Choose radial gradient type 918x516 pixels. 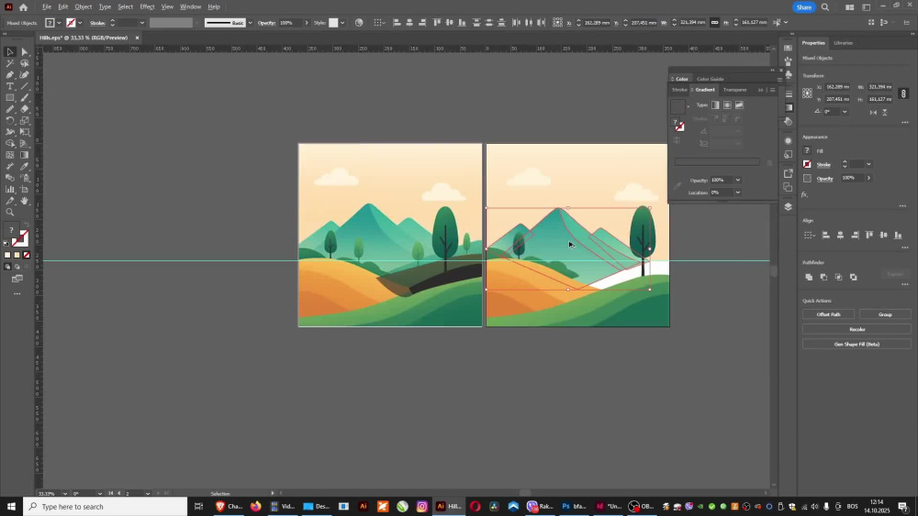click(727, 105)
